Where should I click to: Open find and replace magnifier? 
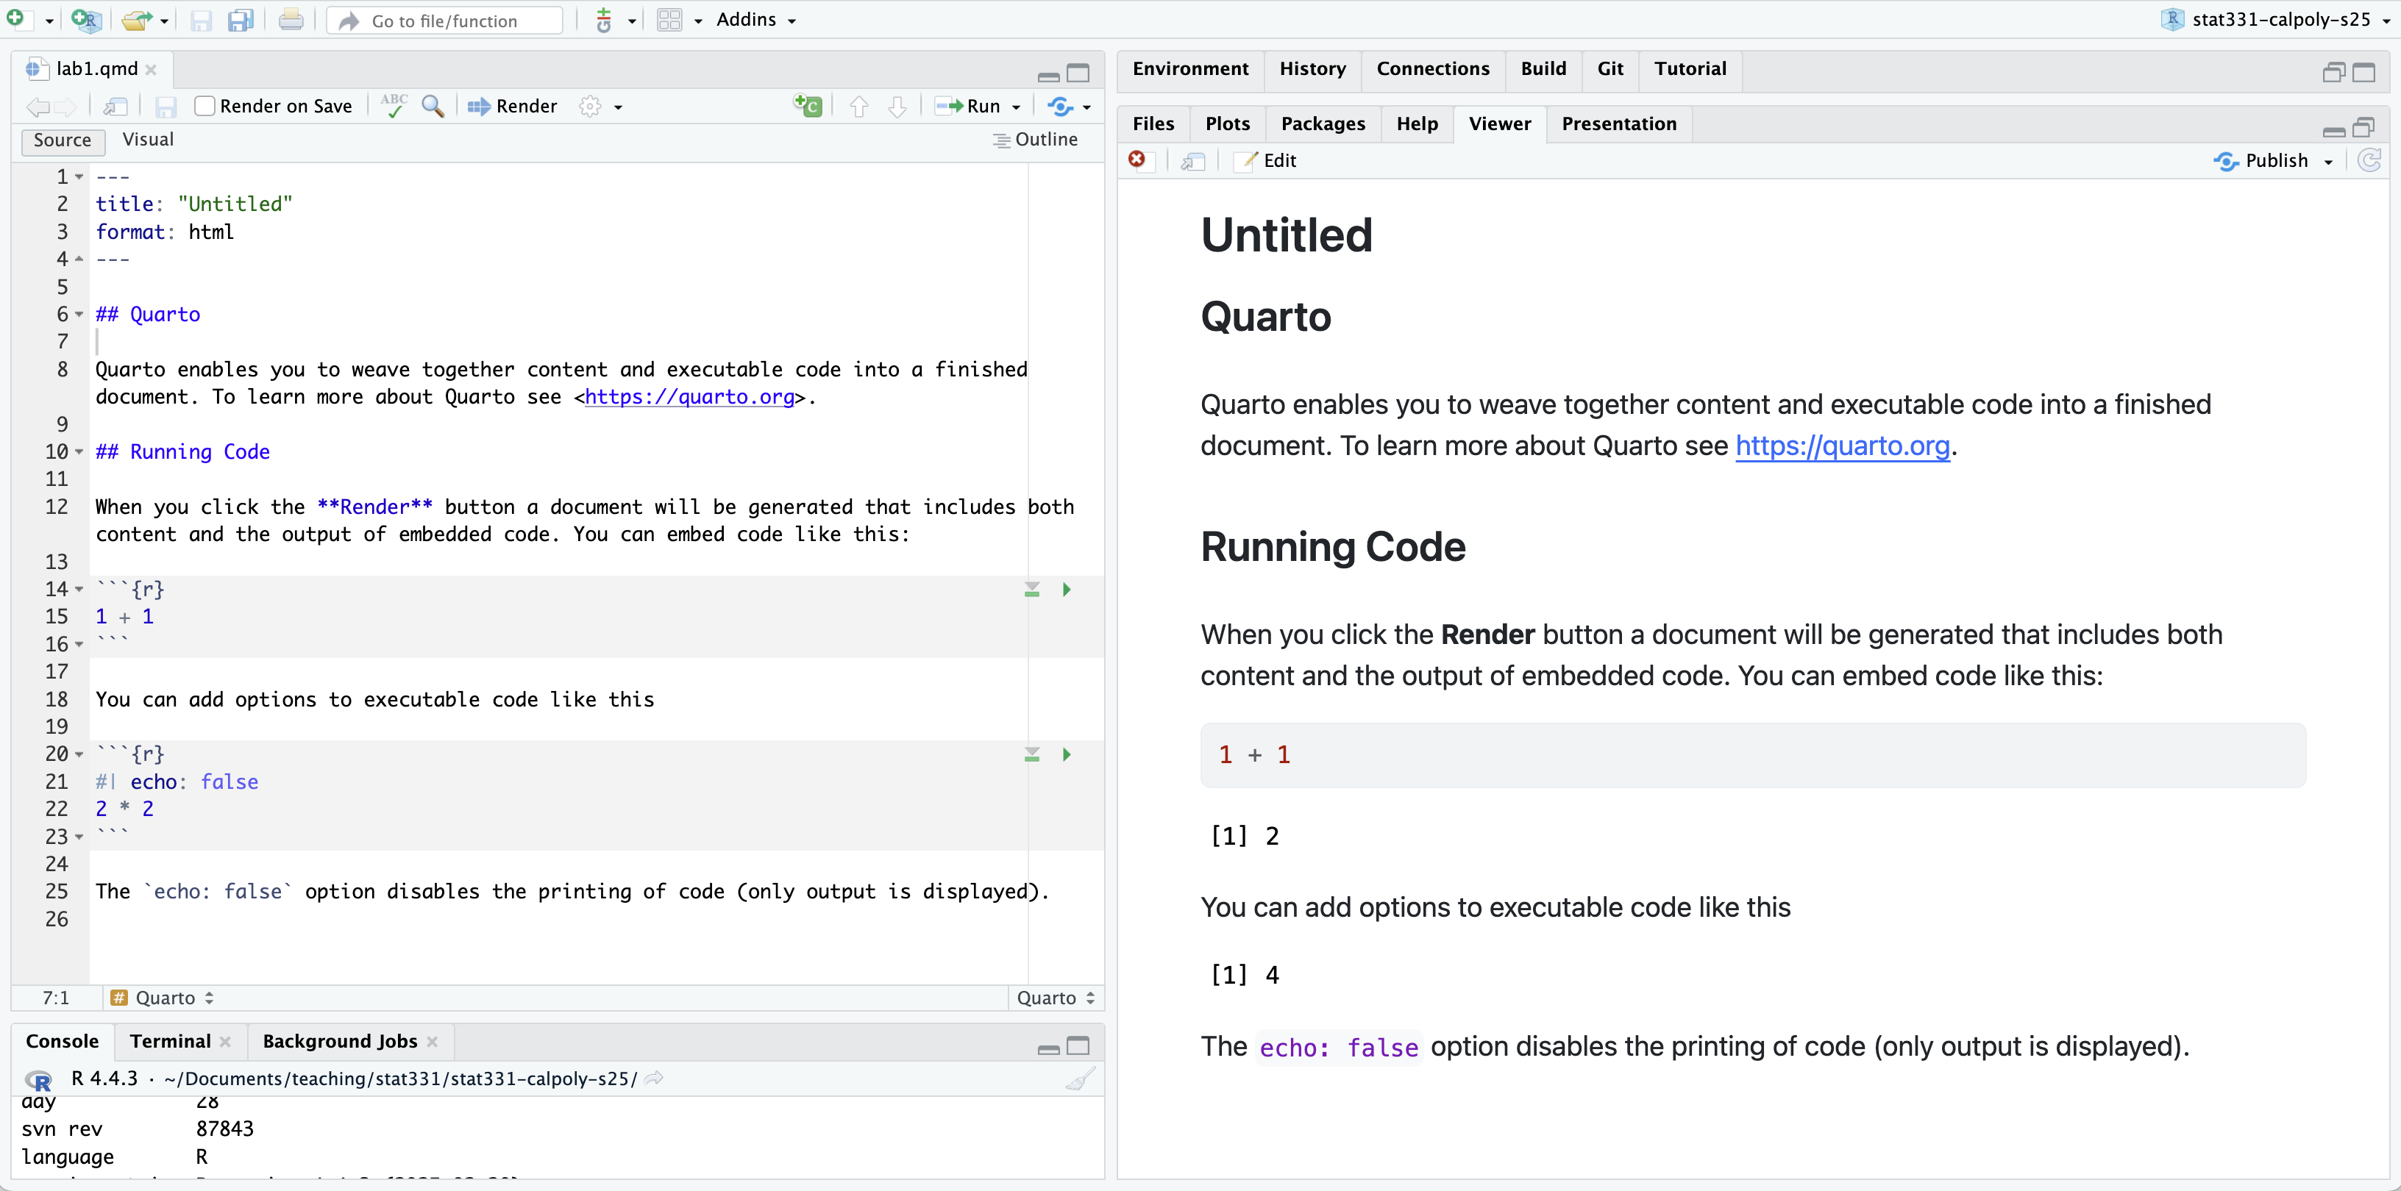pos(433,106)
